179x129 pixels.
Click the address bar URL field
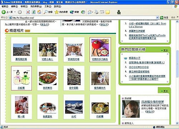point(83,18)
